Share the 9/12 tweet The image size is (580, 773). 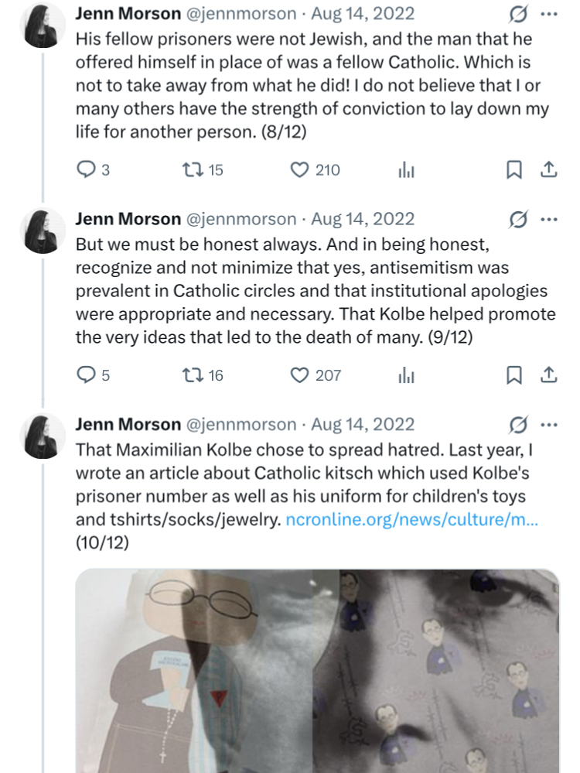548,375
